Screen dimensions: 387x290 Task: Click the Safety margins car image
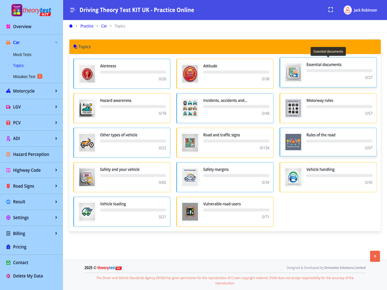coord(190,177)
